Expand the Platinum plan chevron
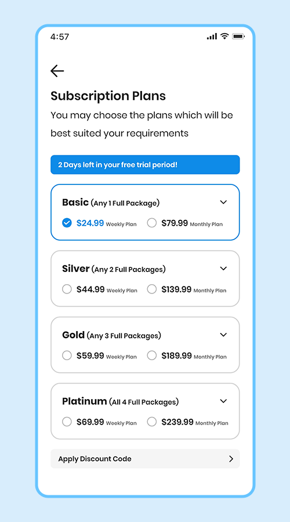The image size is (290, 522). point(223,401)
